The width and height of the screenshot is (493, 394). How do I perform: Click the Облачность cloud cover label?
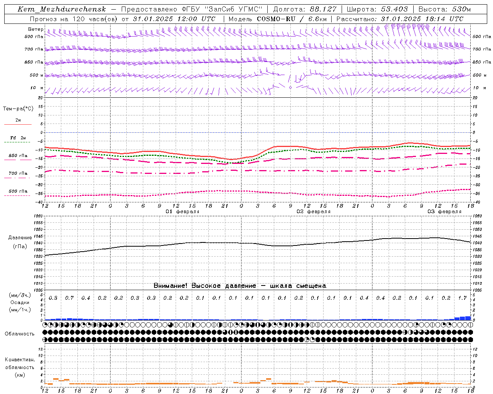point(20,334)
